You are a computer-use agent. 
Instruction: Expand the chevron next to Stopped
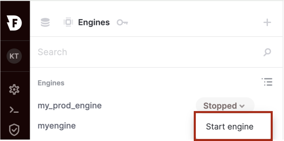242,106
